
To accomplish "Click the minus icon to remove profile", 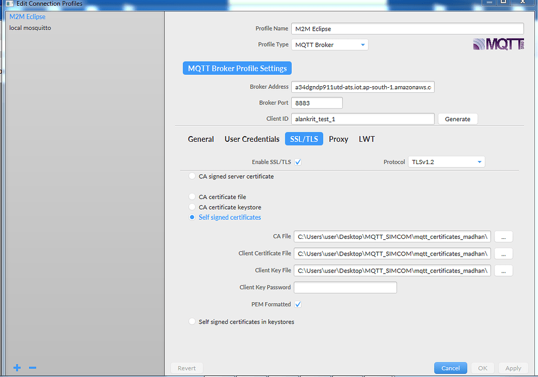I will [32, 368].
